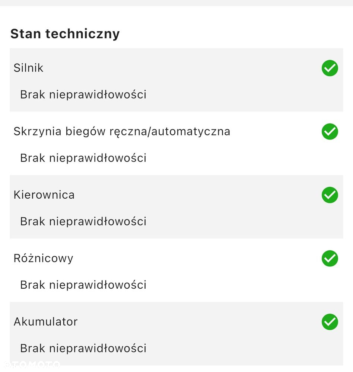The width and height of the screenshot is (353, 372).
Task: Select the Silnik row label
Action: (x=29, y=68)
